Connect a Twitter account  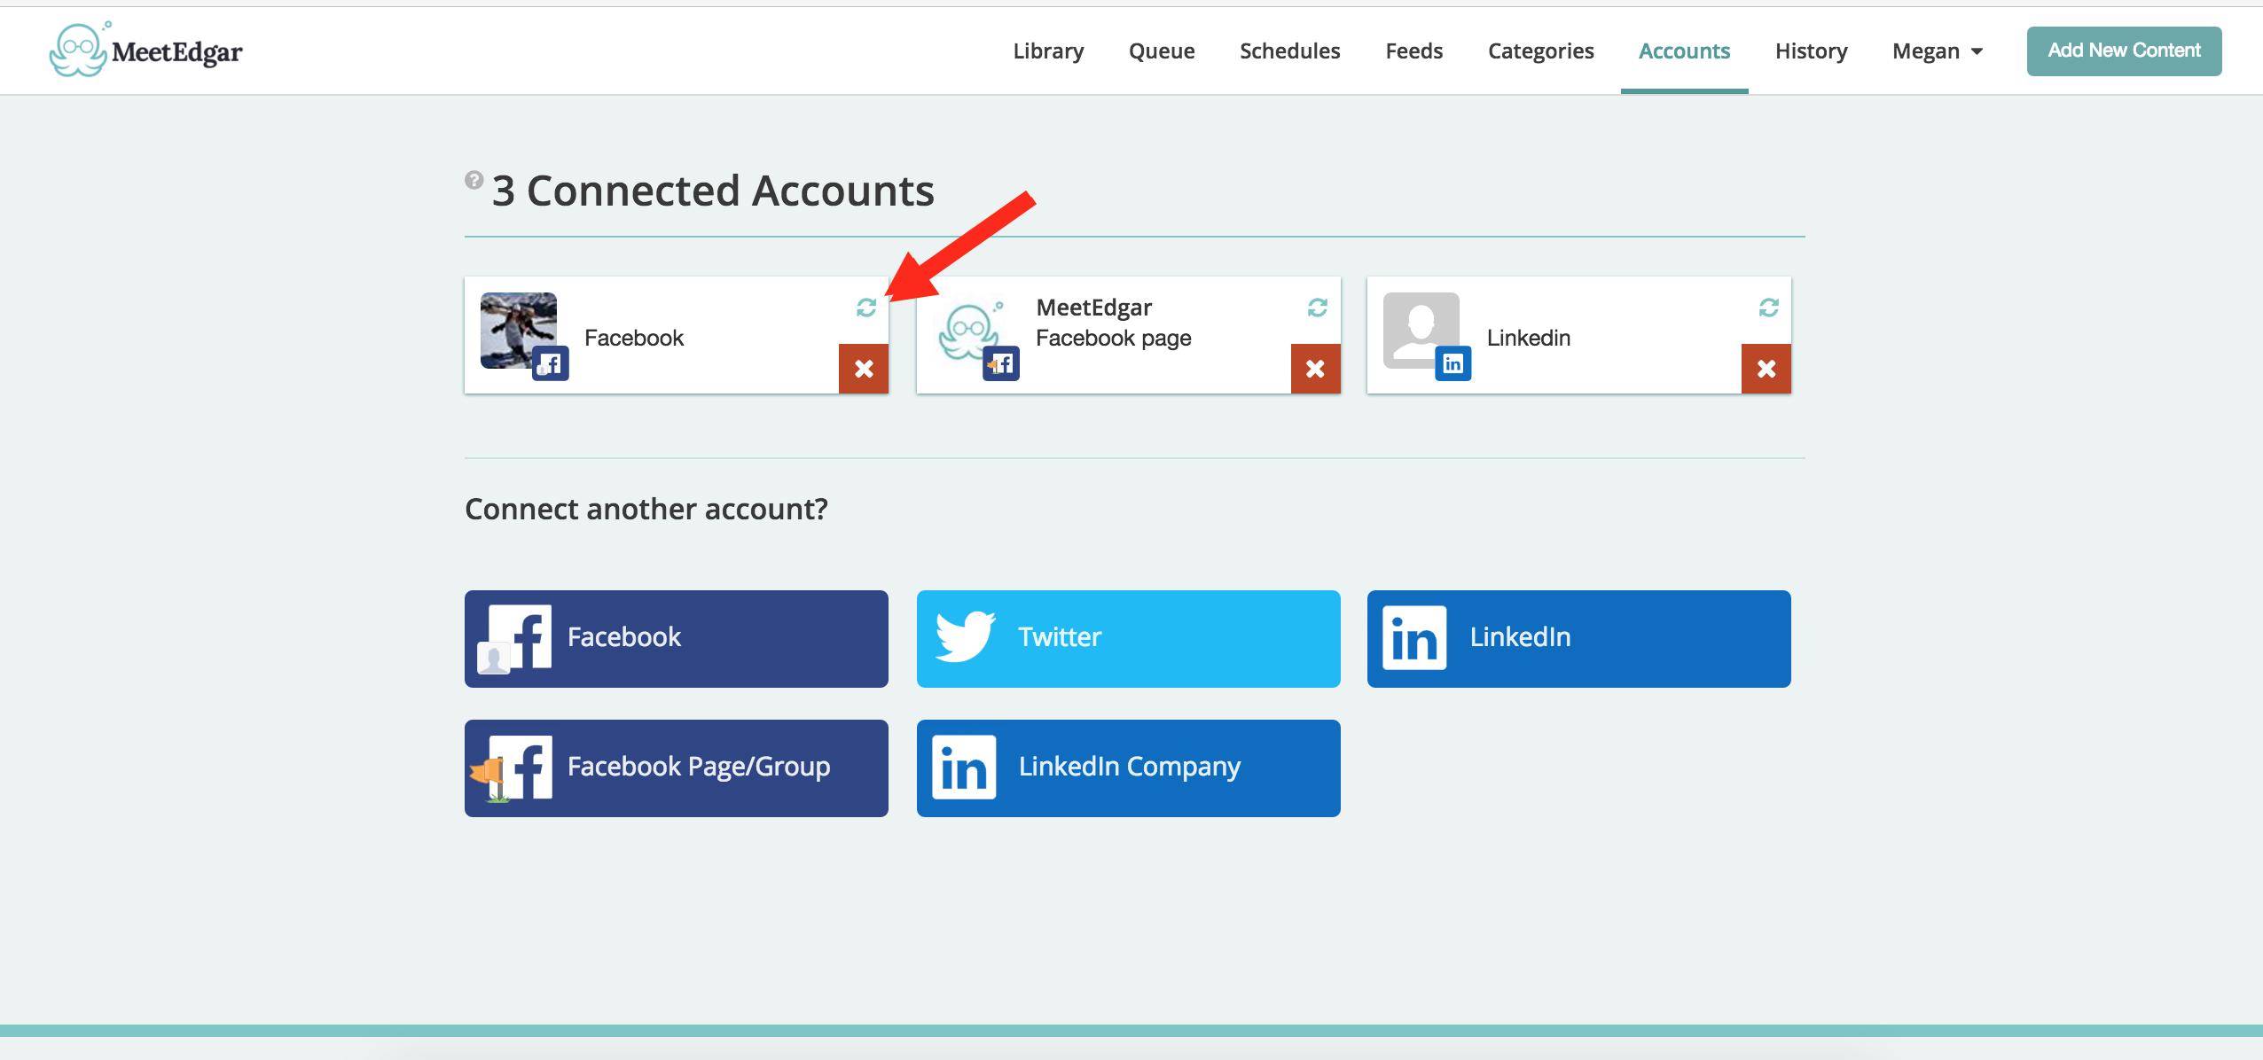click(x=1128, y=638)
